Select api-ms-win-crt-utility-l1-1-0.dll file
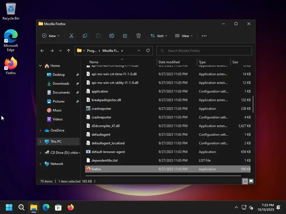Screen dimensions: 286x214 coord(168,82)
